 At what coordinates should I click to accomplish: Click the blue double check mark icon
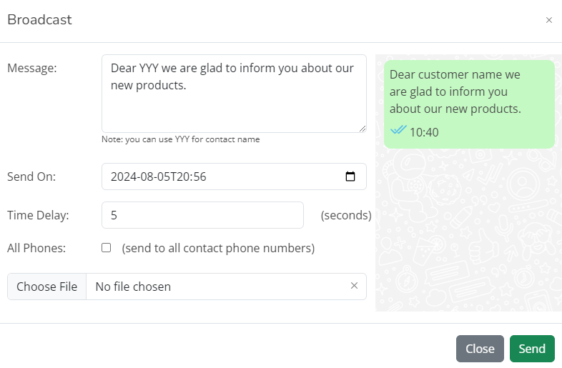(x=398, y=130)
